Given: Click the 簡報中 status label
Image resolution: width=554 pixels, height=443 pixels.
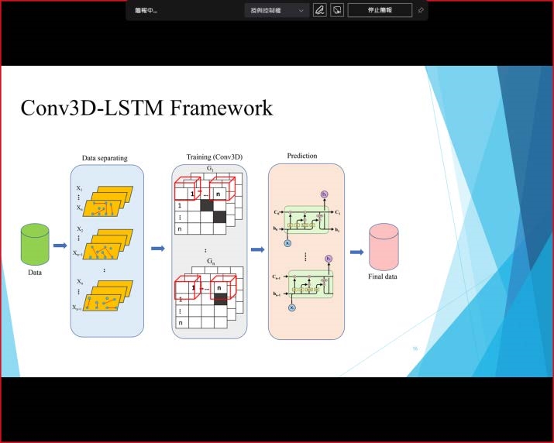Looking at the screenshot, I should pos(146,11).
